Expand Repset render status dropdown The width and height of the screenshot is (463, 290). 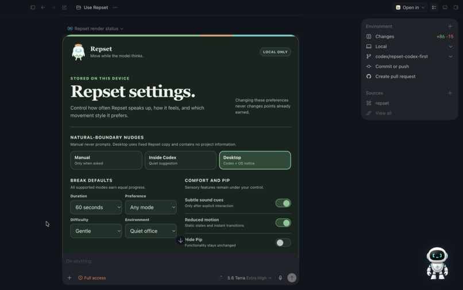(x=96, y=29)
